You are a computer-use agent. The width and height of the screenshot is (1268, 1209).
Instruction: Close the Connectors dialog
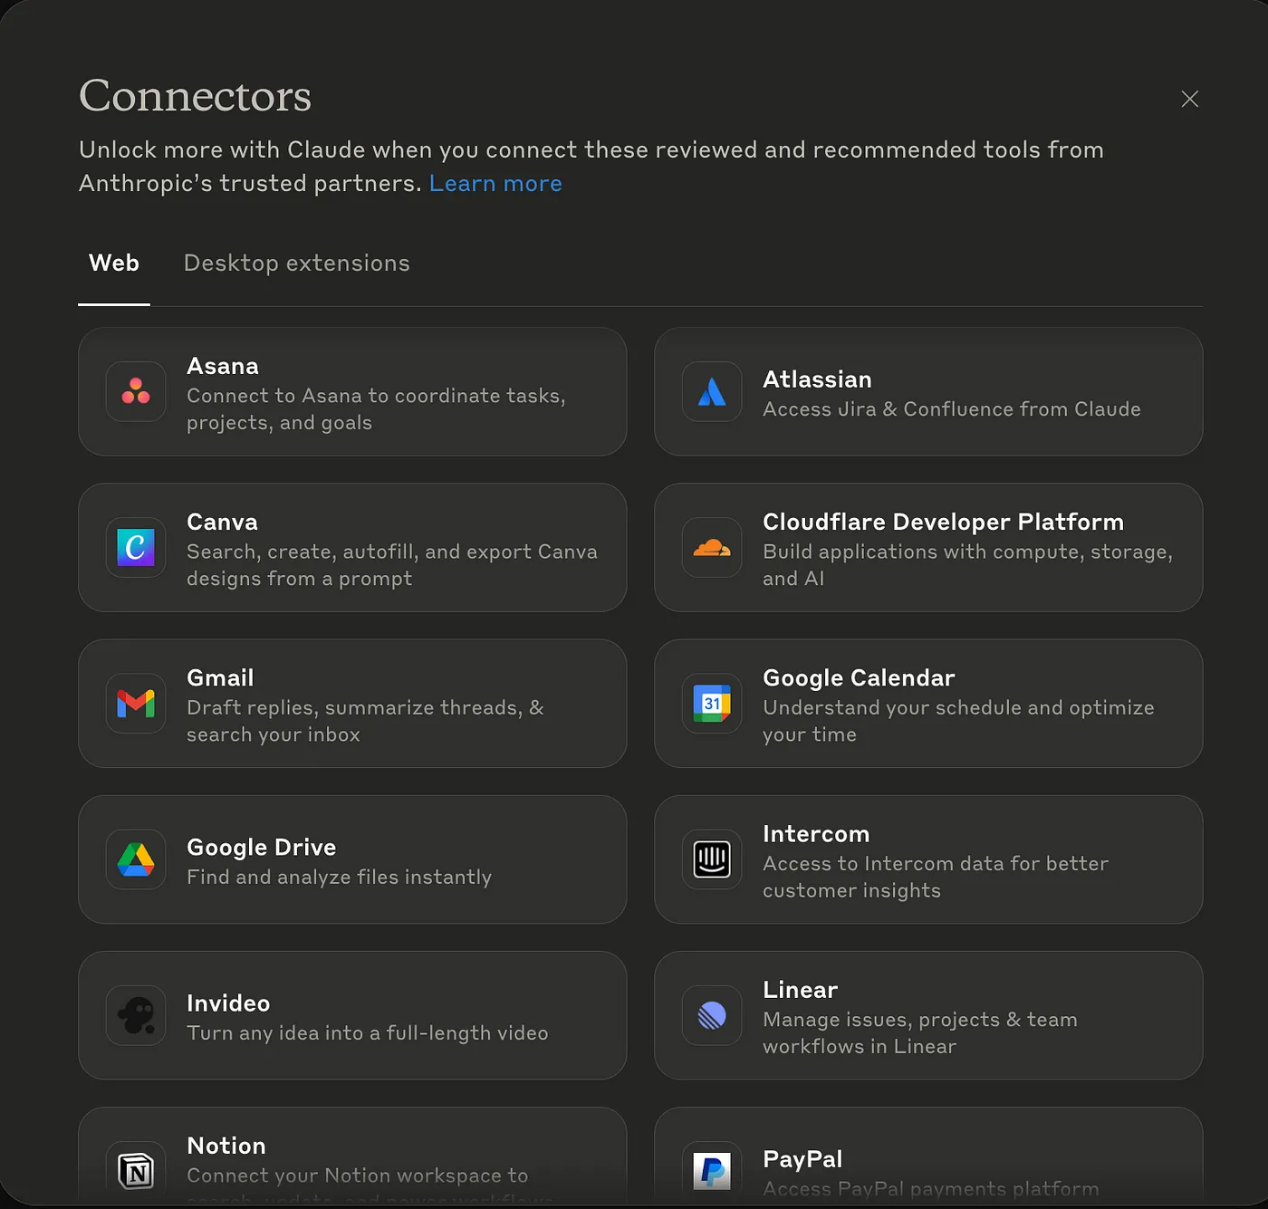1190,99
